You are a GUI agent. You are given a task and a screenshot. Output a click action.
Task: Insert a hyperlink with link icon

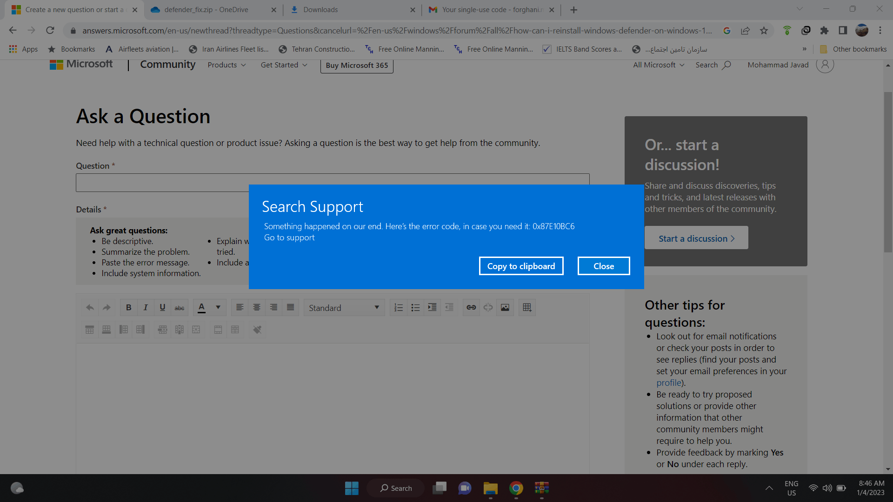click(471, 307)
